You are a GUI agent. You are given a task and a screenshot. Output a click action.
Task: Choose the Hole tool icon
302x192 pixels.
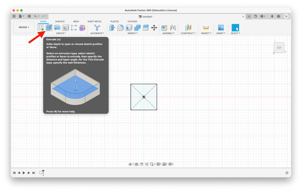(66, 28)
